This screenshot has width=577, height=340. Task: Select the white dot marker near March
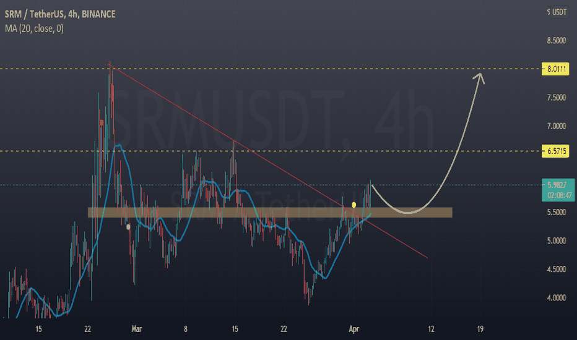click(x=128, y=227)
